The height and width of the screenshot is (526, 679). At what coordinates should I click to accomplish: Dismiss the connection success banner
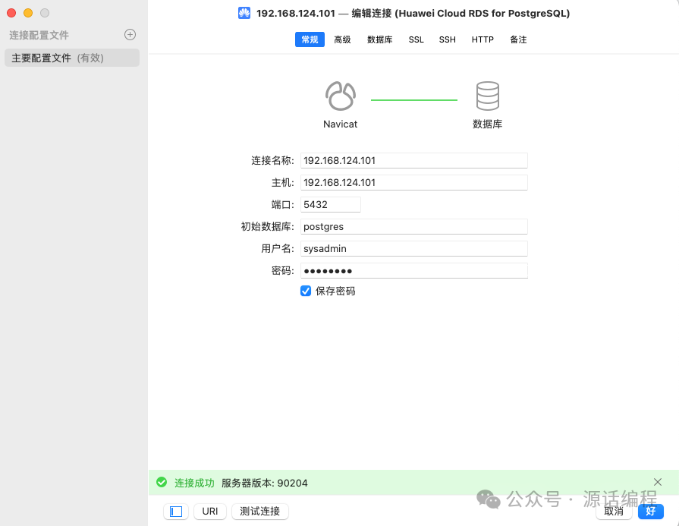pos(657,482)
